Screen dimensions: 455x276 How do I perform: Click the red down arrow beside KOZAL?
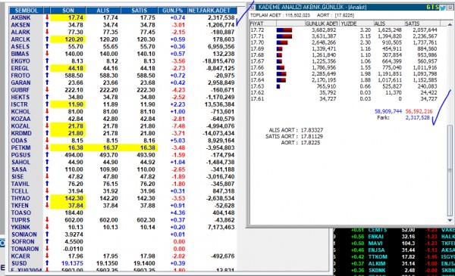click(47, 126)
